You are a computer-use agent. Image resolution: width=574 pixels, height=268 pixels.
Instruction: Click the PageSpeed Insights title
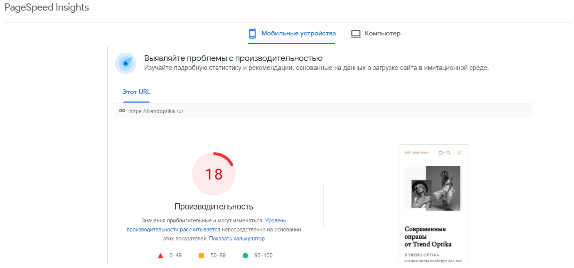(47, 8)
